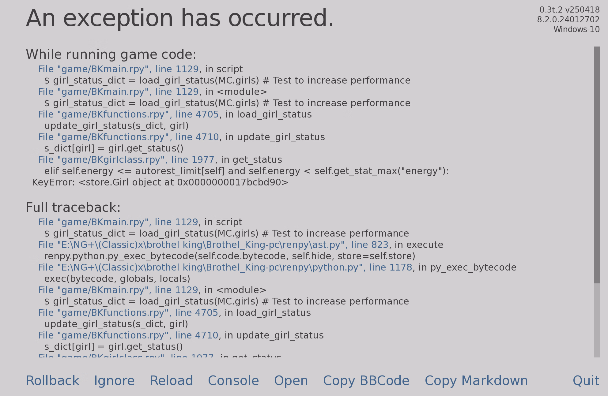Viewport: 608px width, 396px height.
Task: Click the Rollback button
Action: [x=52, y=381]
